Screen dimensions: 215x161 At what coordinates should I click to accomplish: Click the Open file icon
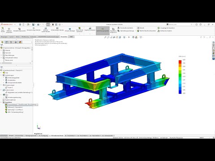tap(28, 24)
